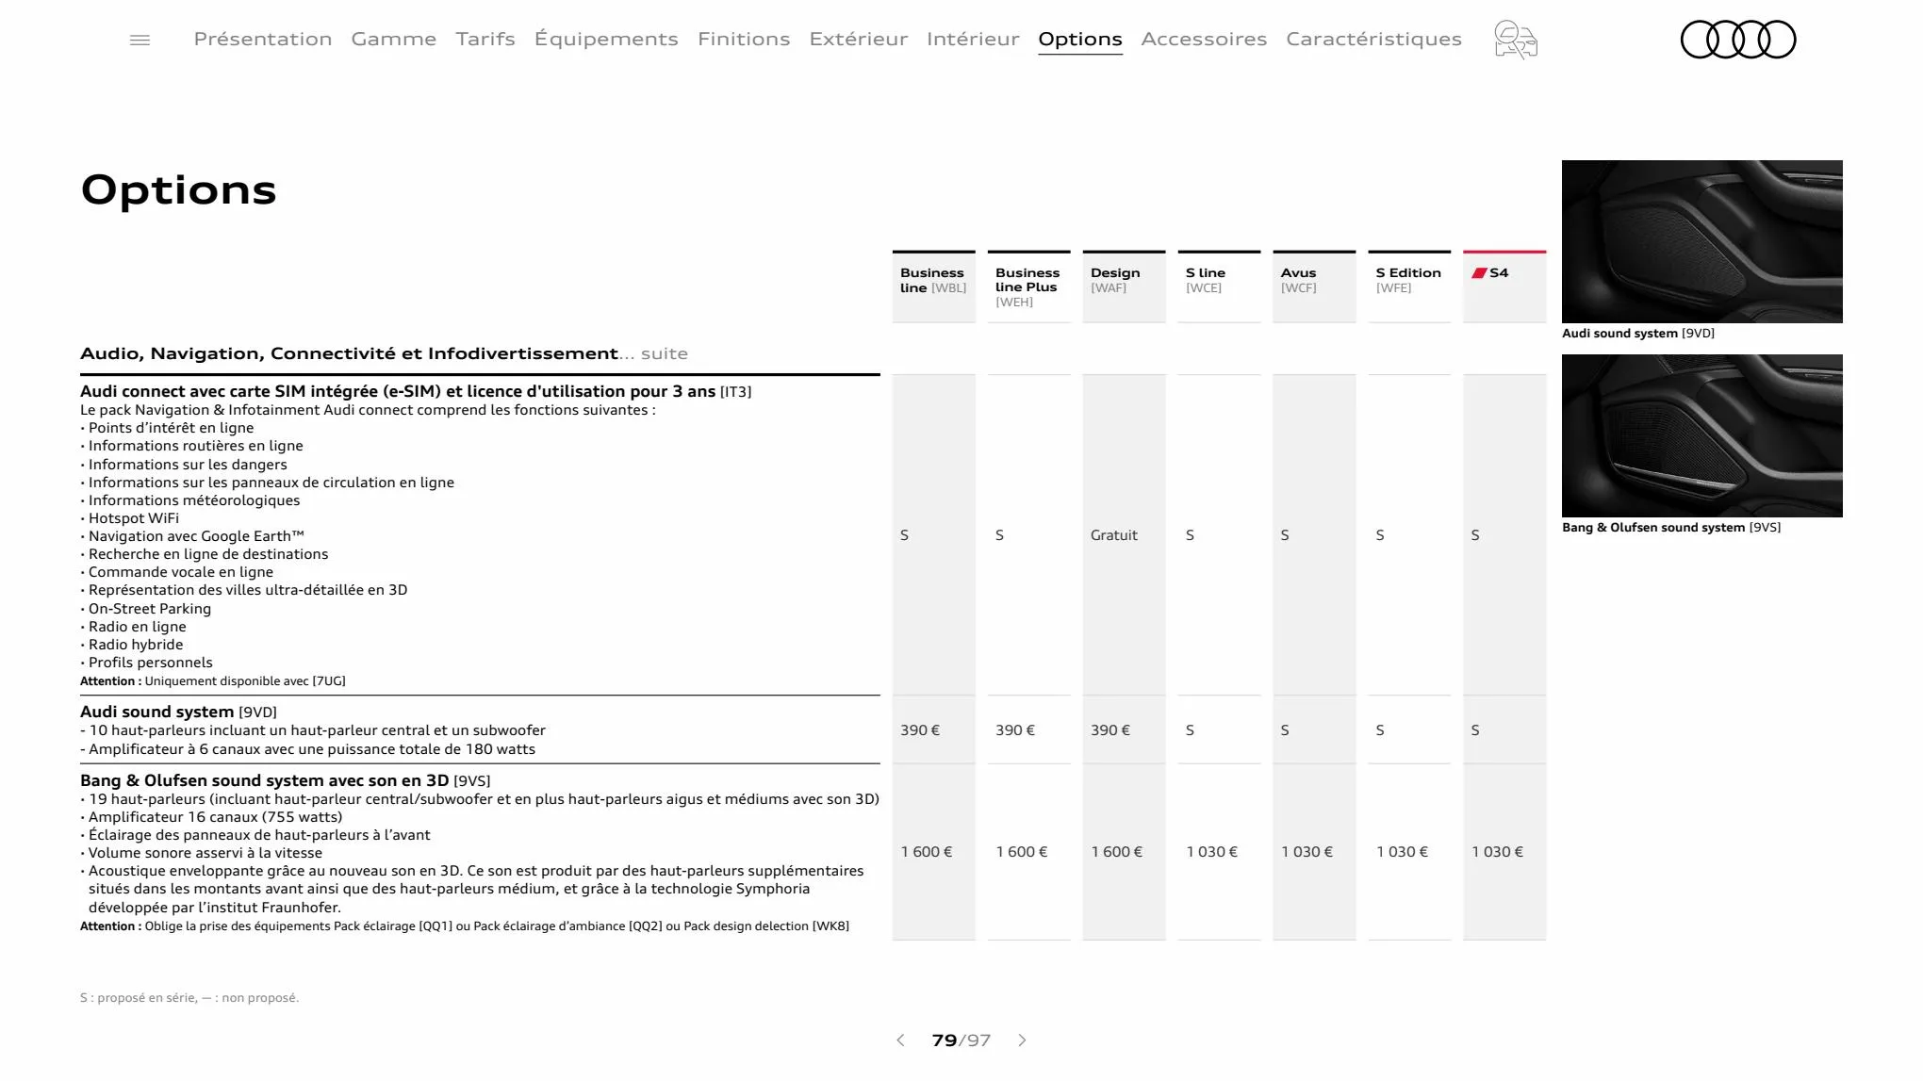Image resolution: width=1923 pixels, height=1081 pixels.
Task: Click the Audi four rings logo
Action: [1738, 40]
